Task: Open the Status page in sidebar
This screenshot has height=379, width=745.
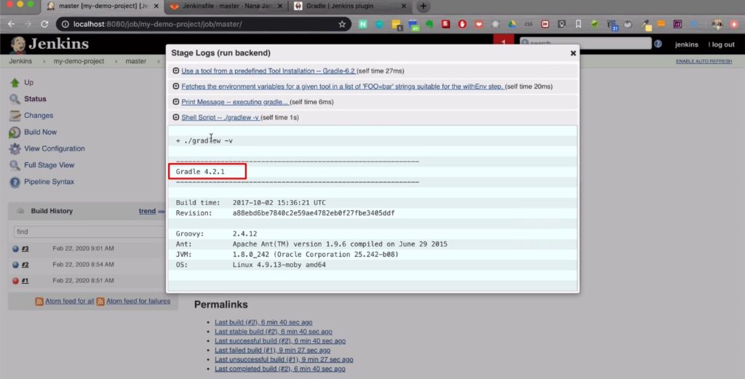Action: tap(35, 99)
